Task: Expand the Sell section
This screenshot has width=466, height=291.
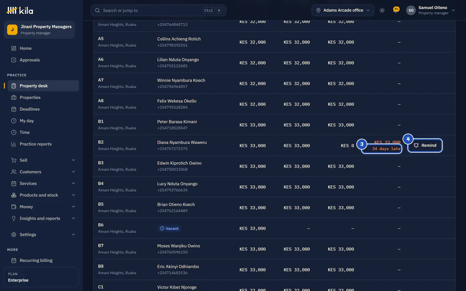Action: coord(43,160)
